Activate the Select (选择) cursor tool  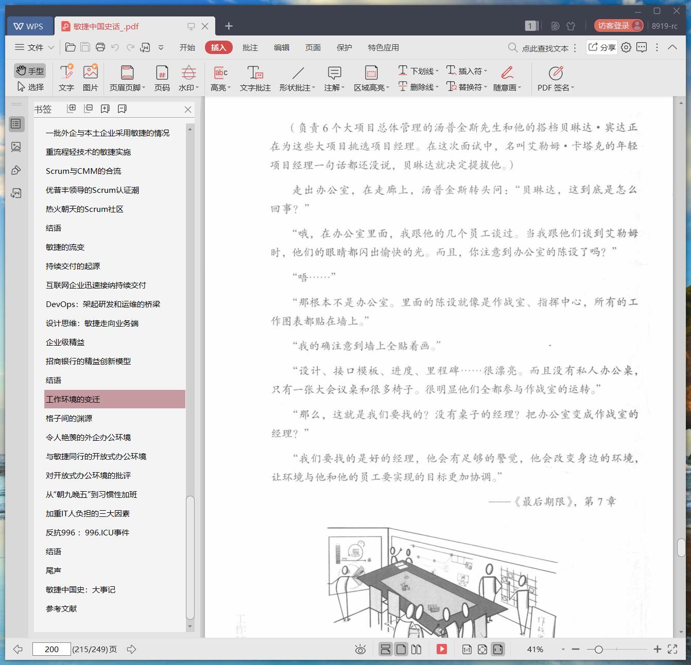pyautogui.click(x=30, y=87)
